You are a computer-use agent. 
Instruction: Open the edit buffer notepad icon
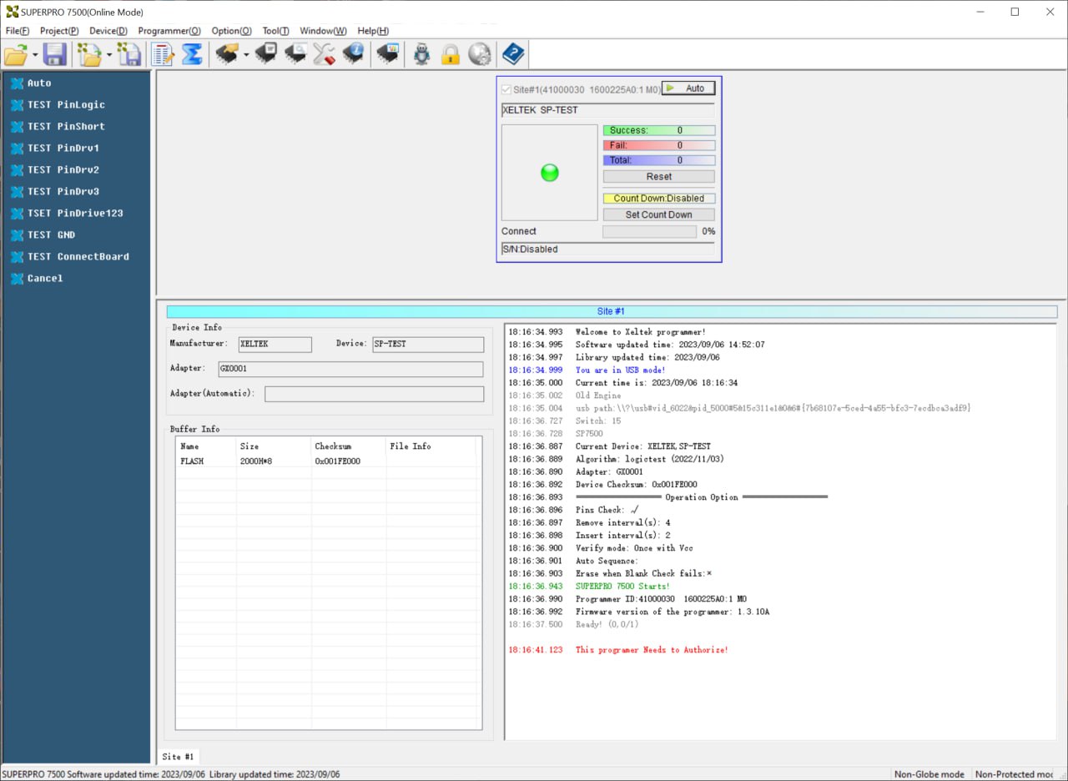pos(163,55)
